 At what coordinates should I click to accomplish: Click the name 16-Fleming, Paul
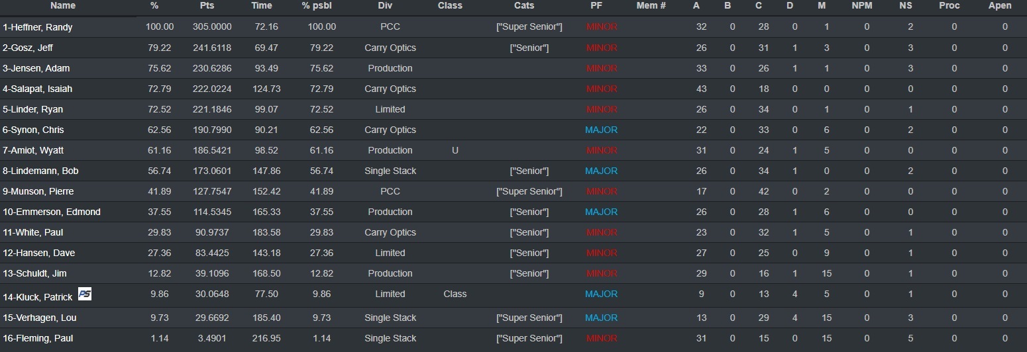click(x=38, y=338)
